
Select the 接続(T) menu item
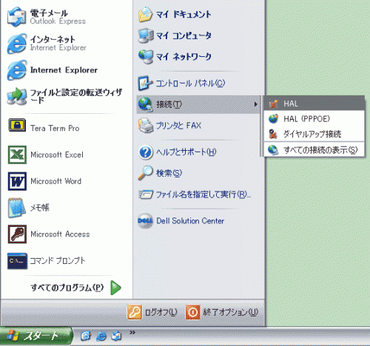[x=198, y=104]
